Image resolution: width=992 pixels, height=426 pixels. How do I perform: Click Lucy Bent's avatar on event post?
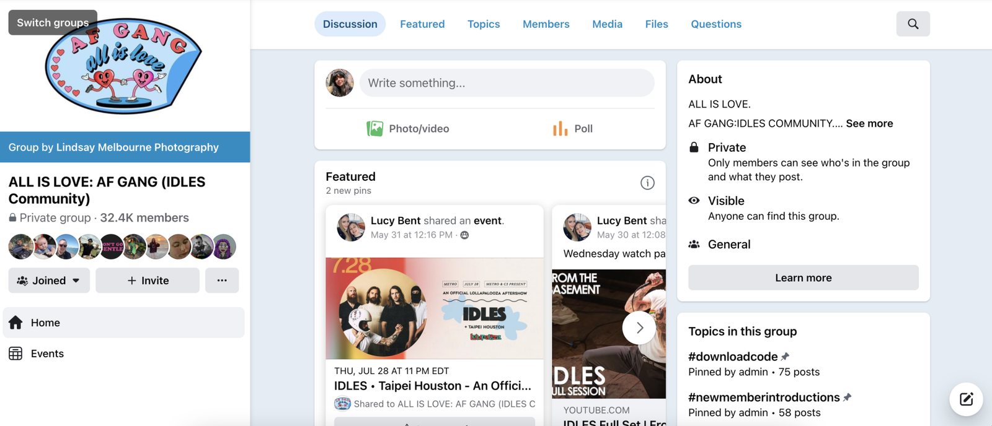tap(351, 227)
